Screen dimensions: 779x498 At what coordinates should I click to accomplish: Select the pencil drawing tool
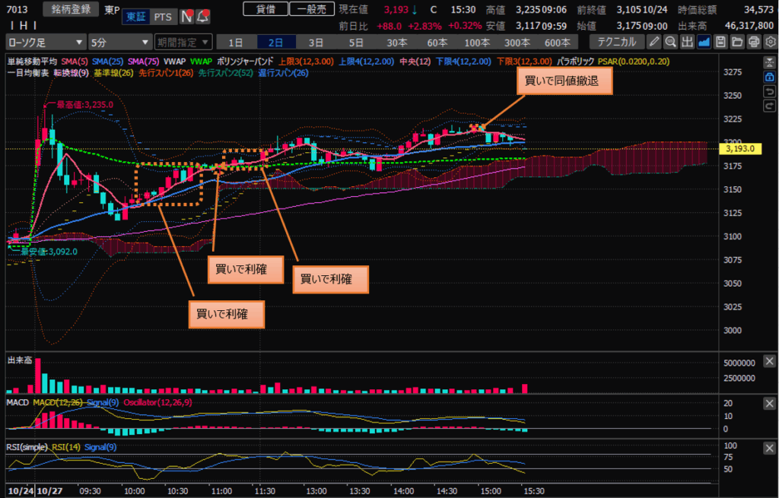(x=654, y=42)
